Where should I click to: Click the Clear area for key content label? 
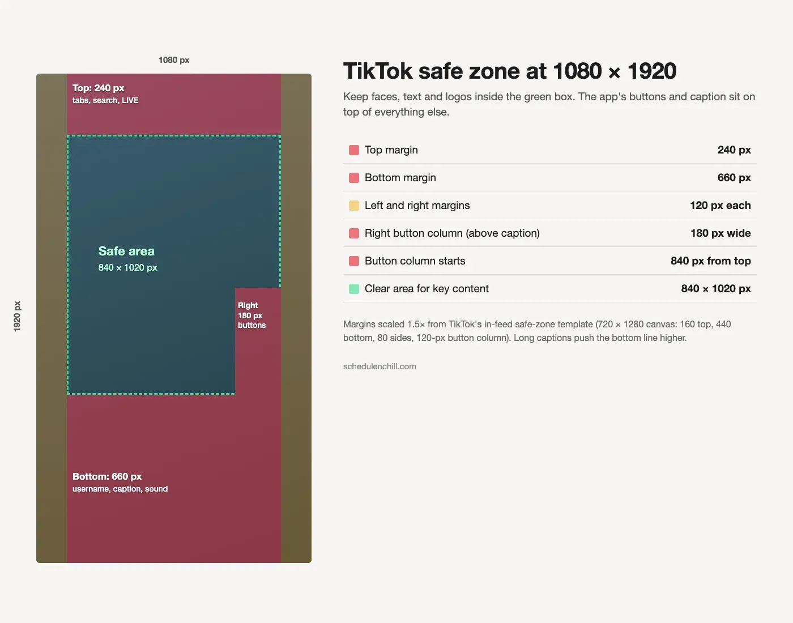[x=427, y=289]
